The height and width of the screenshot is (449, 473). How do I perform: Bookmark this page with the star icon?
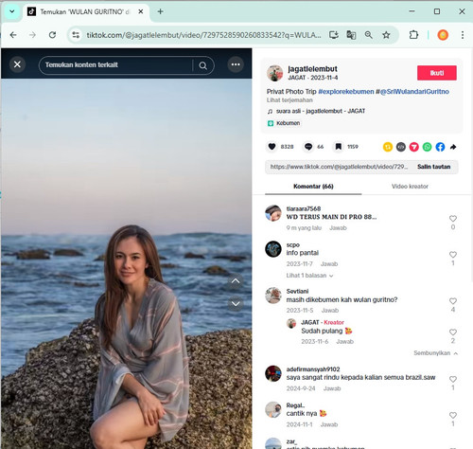(x=386, y=35)
